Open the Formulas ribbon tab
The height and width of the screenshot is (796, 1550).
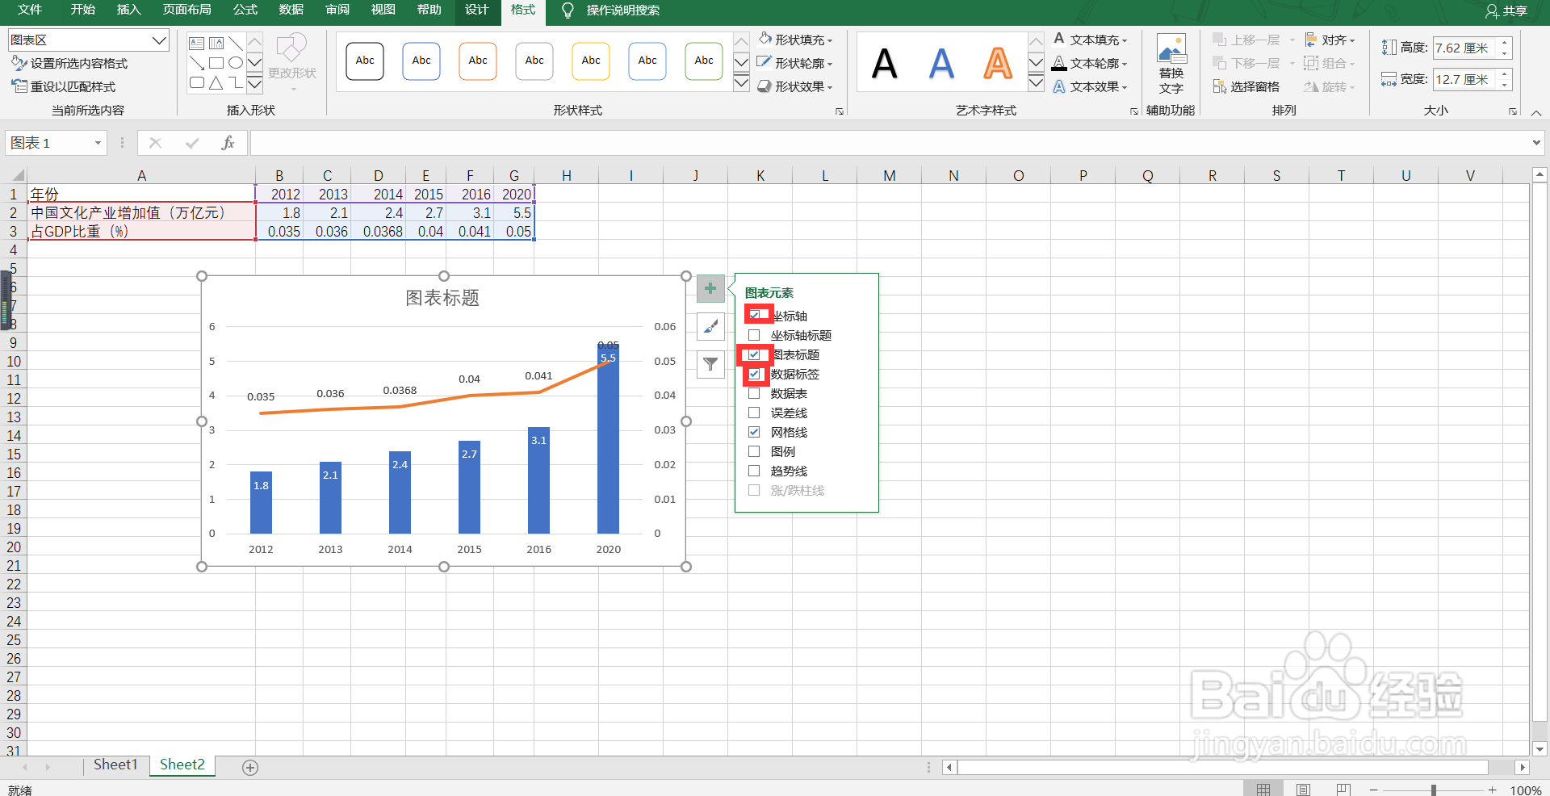[245, 10]
